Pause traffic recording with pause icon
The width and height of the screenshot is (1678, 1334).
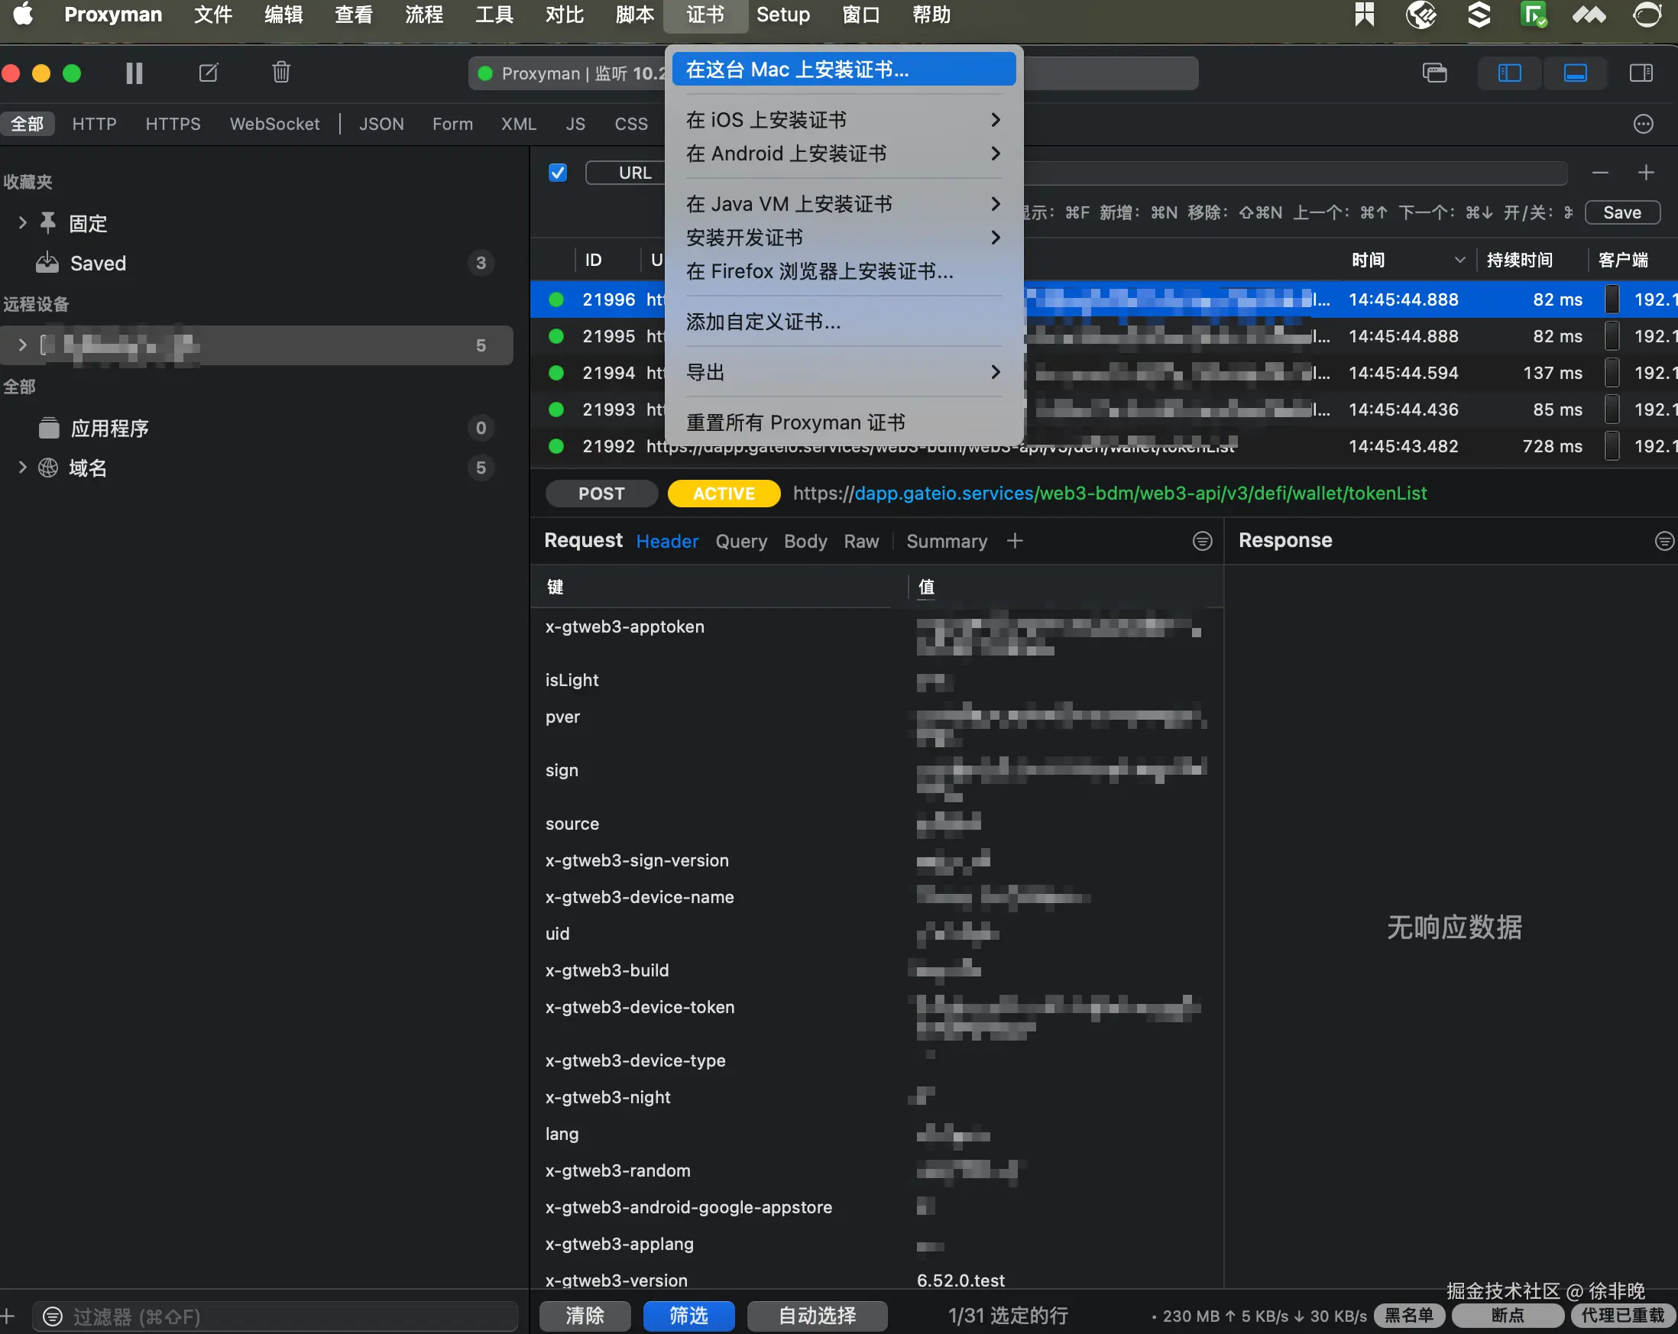134,73
